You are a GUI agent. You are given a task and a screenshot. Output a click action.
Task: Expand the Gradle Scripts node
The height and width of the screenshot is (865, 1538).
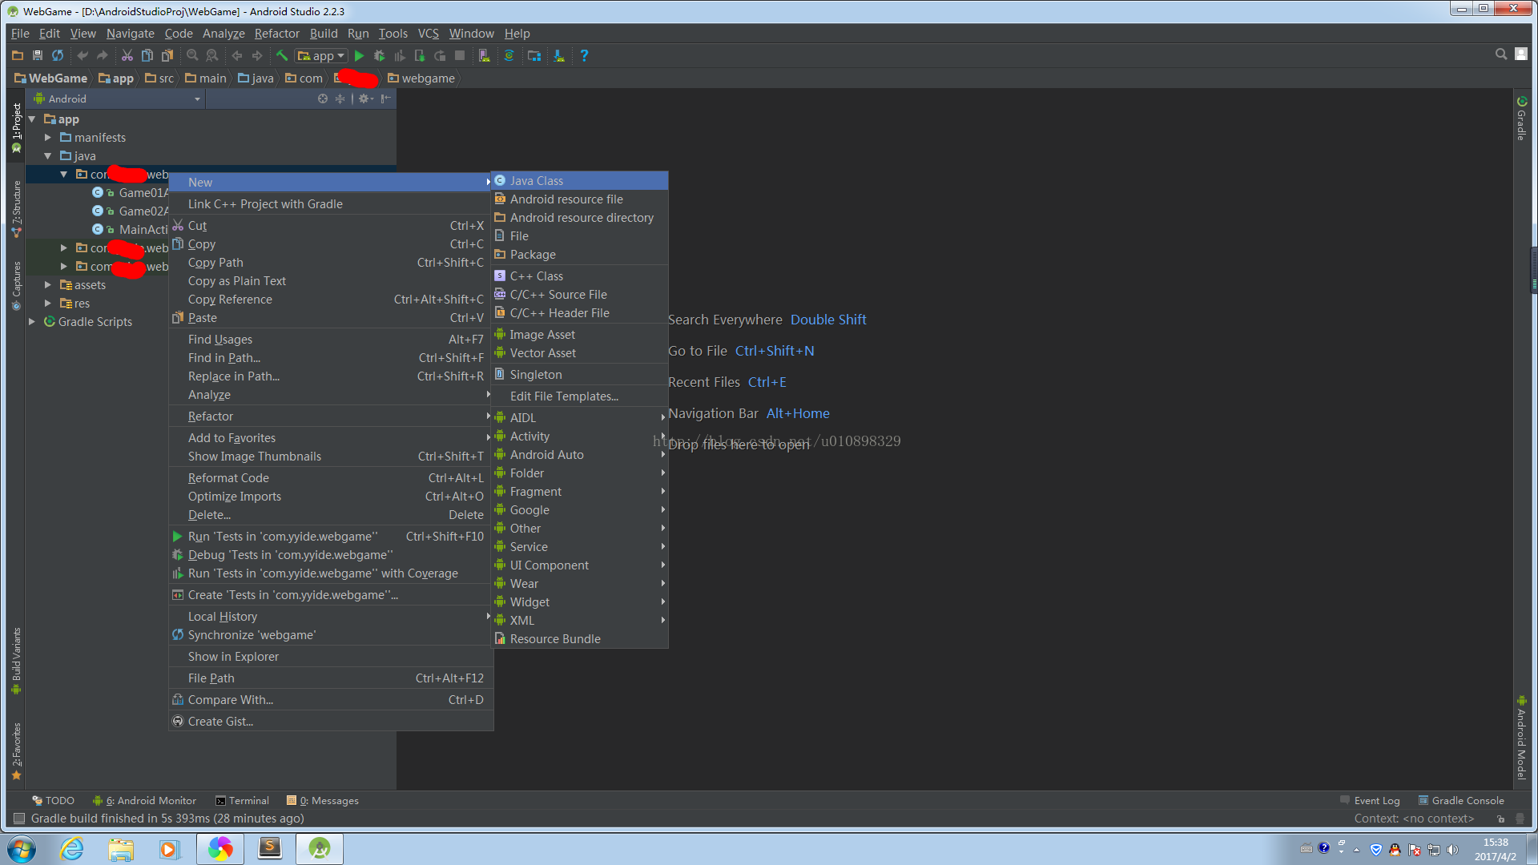point(32,322)
